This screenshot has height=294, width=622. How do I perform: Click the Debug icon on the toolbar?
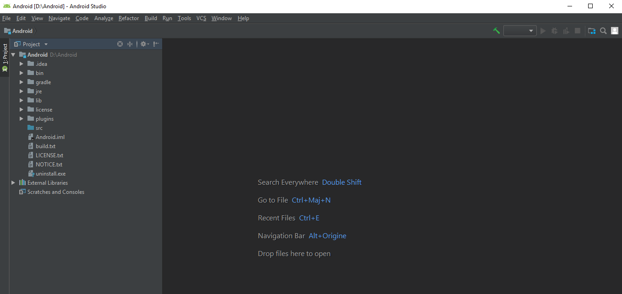click(x=554, y=31)
